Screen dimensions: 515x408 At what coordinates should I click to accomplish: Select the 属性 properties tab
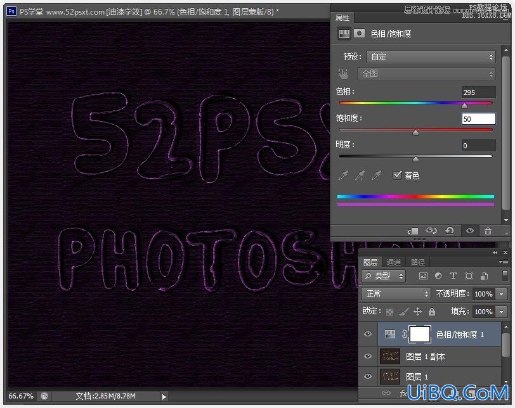coord(342,18)
